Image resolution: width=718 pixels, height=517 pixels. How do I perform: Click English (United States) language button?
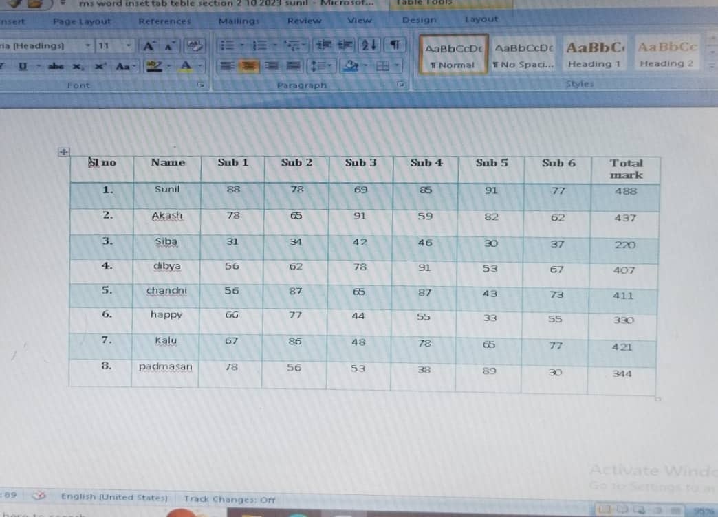114,496
